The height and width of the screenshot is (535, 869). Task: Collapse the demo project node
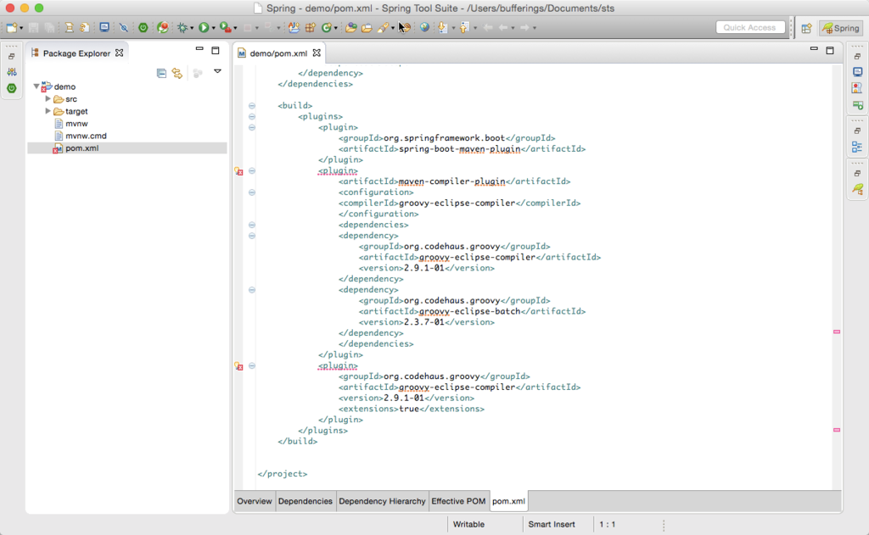point(36,86)
